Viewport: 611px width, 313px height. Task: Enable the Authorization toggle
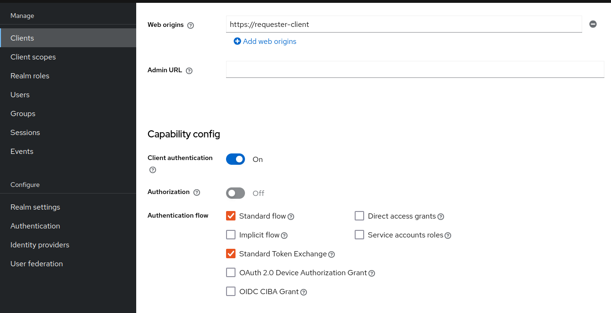(x=235, y=193)
